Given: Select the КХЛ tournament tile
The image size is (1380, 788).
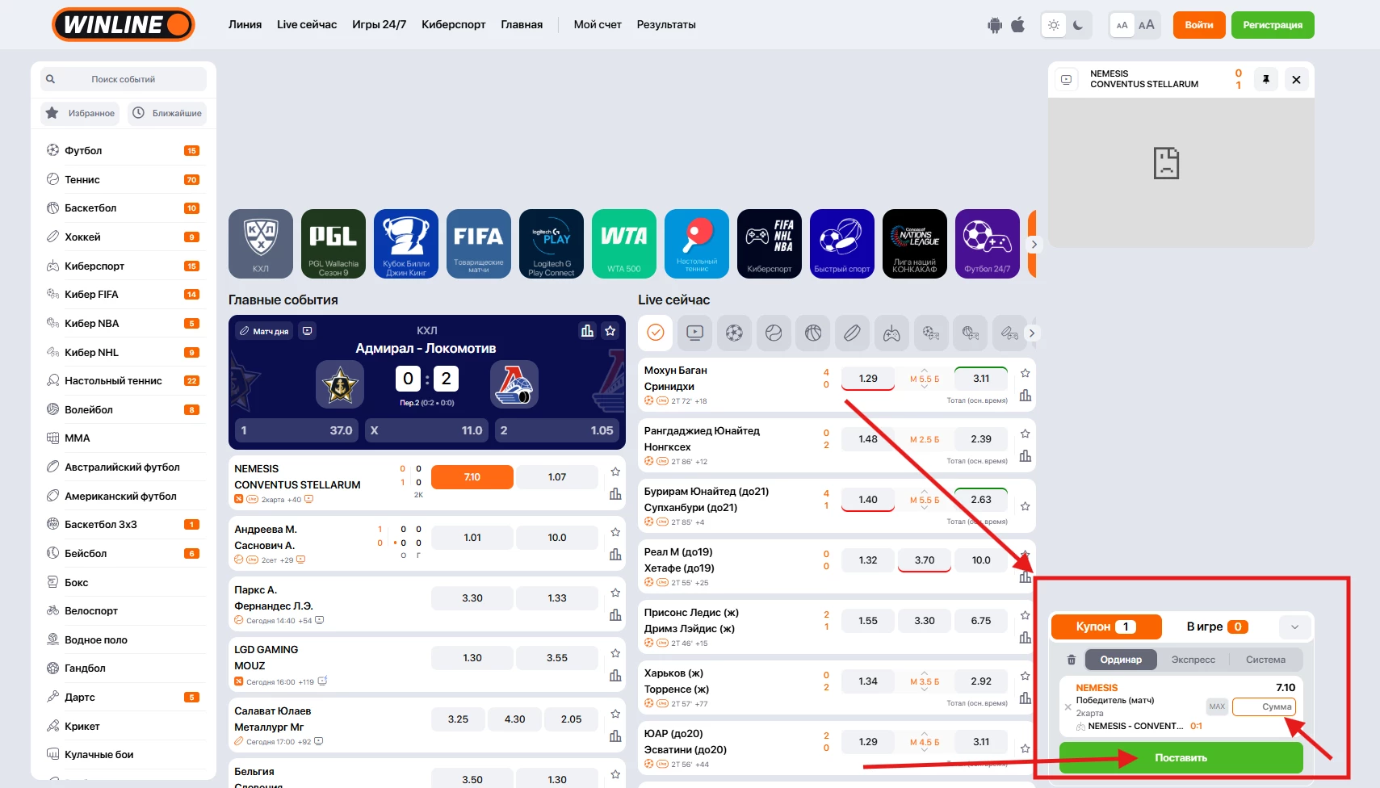Looking at the screenshot, I should click(261, 244).
